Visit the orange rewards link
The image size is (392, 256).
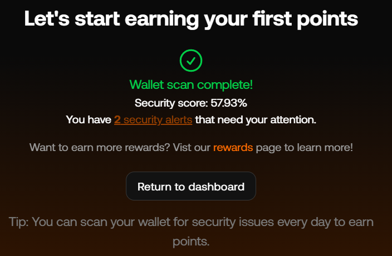tap(233, 147)
